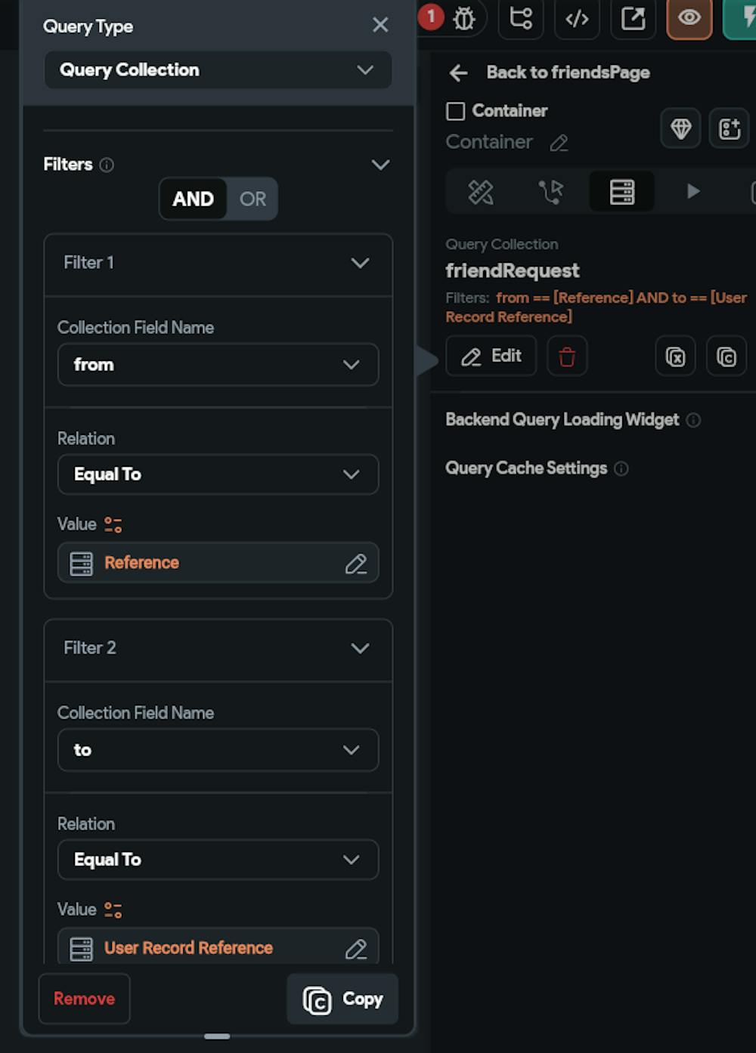Image resolution: width=756 pixels, height=1053 pixels.
Task: Edit the Reference value pencil icon
Action: 355,564
